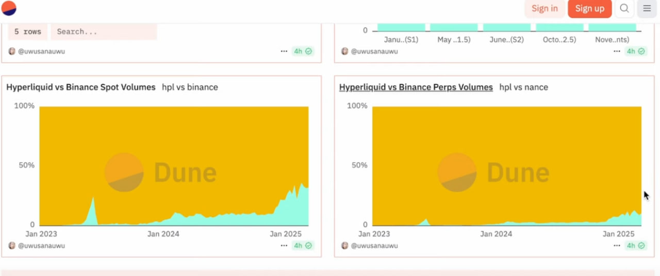
Task: Click the 5 rows count label
Action: (x=28, y=32)
